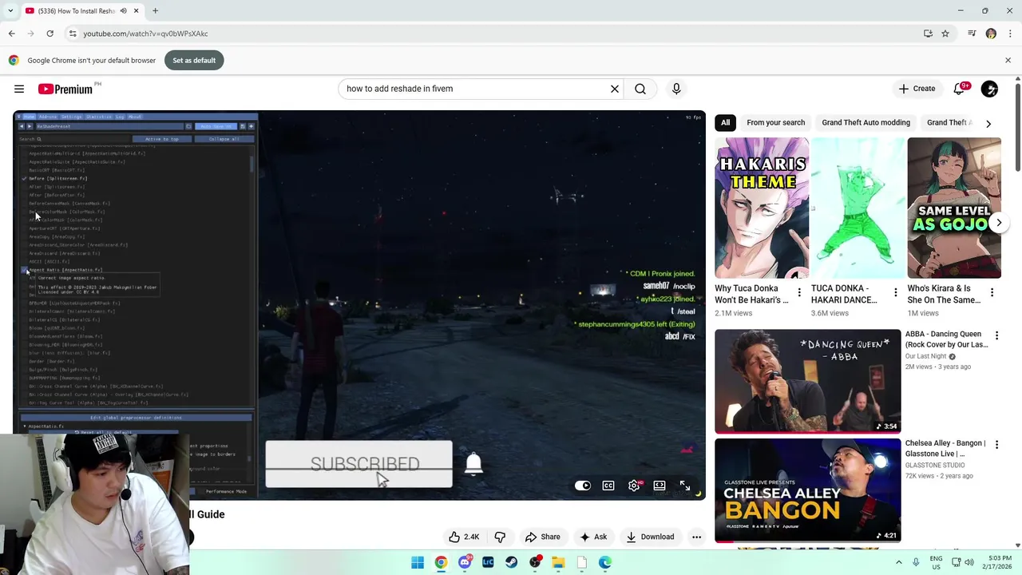The image size is (1022, 575).
Task: Open options for Tuca Donka Hakari short
Action: tap(799, 293)
